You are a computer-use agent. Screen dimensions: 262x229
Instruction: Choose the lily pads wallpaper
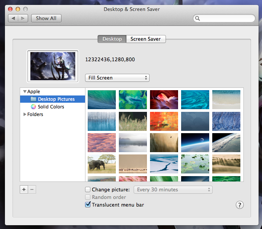(x=195, y=164)
